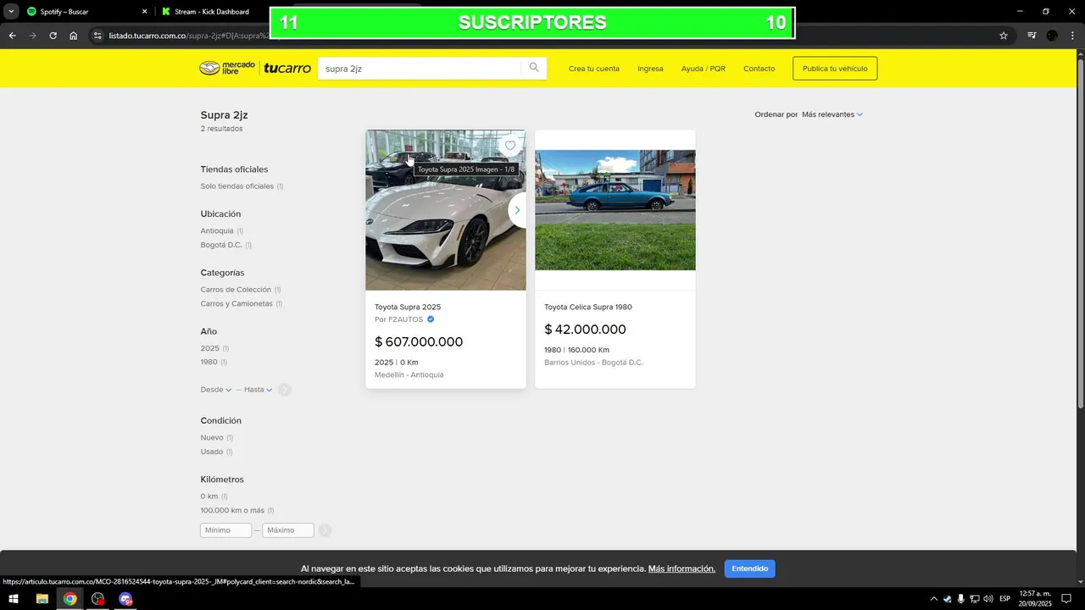Open the browser home page icon
1085x610 pixels.
tap(74, 36)
